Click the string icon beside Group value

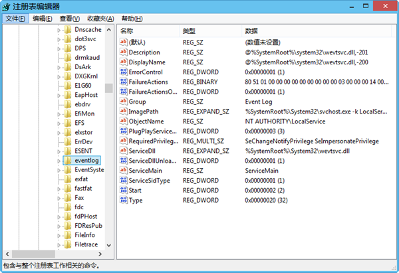tap(124, 102)
